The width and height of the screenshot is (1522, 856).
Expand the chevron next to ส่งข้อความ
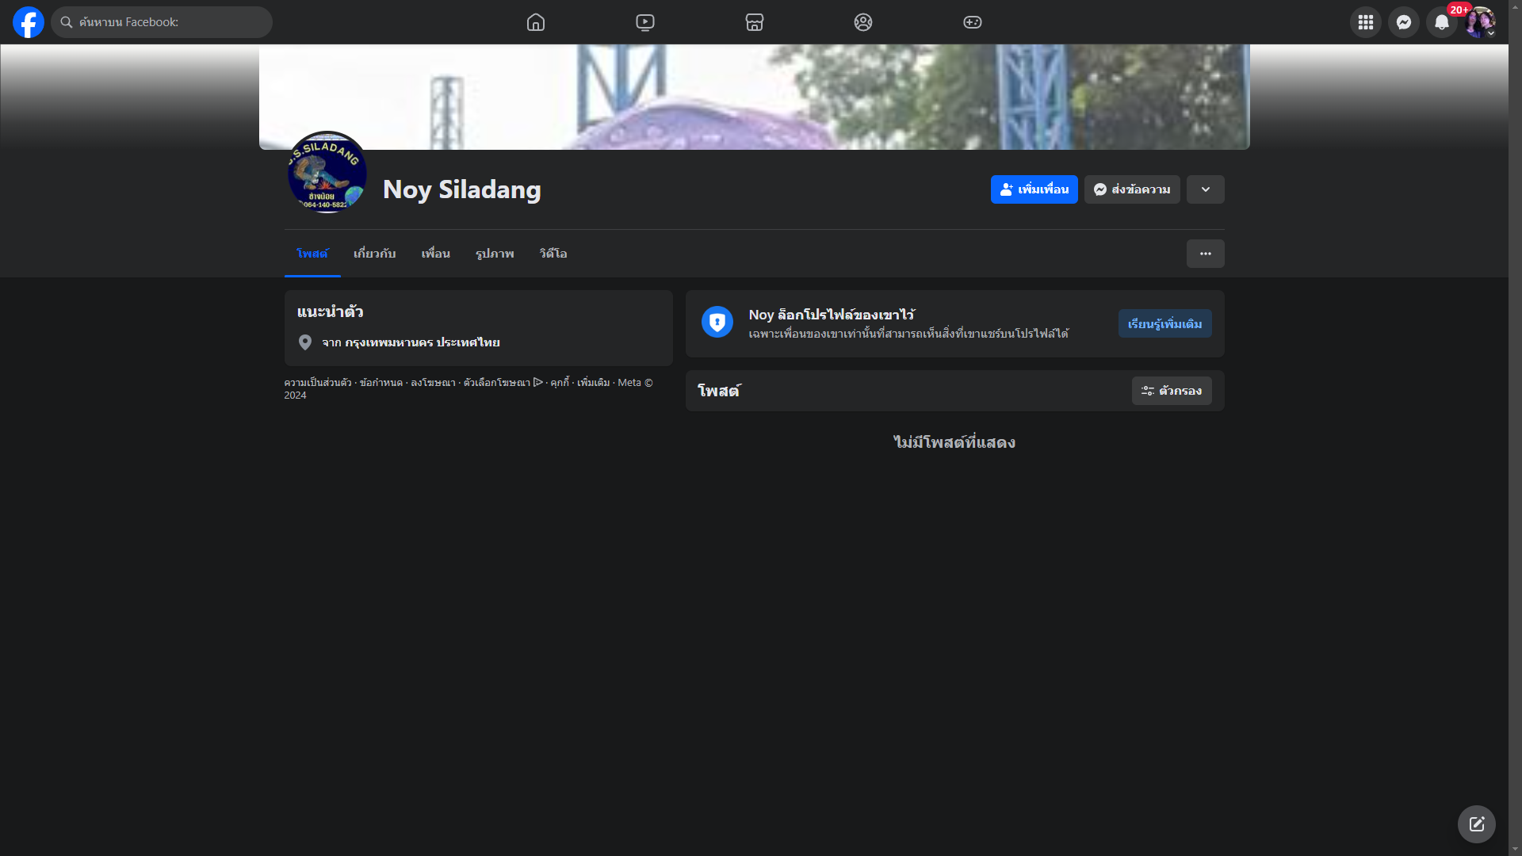1205,189
